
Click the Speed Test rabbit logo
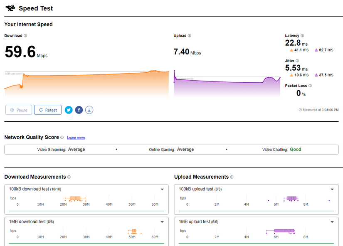[10, 8]
